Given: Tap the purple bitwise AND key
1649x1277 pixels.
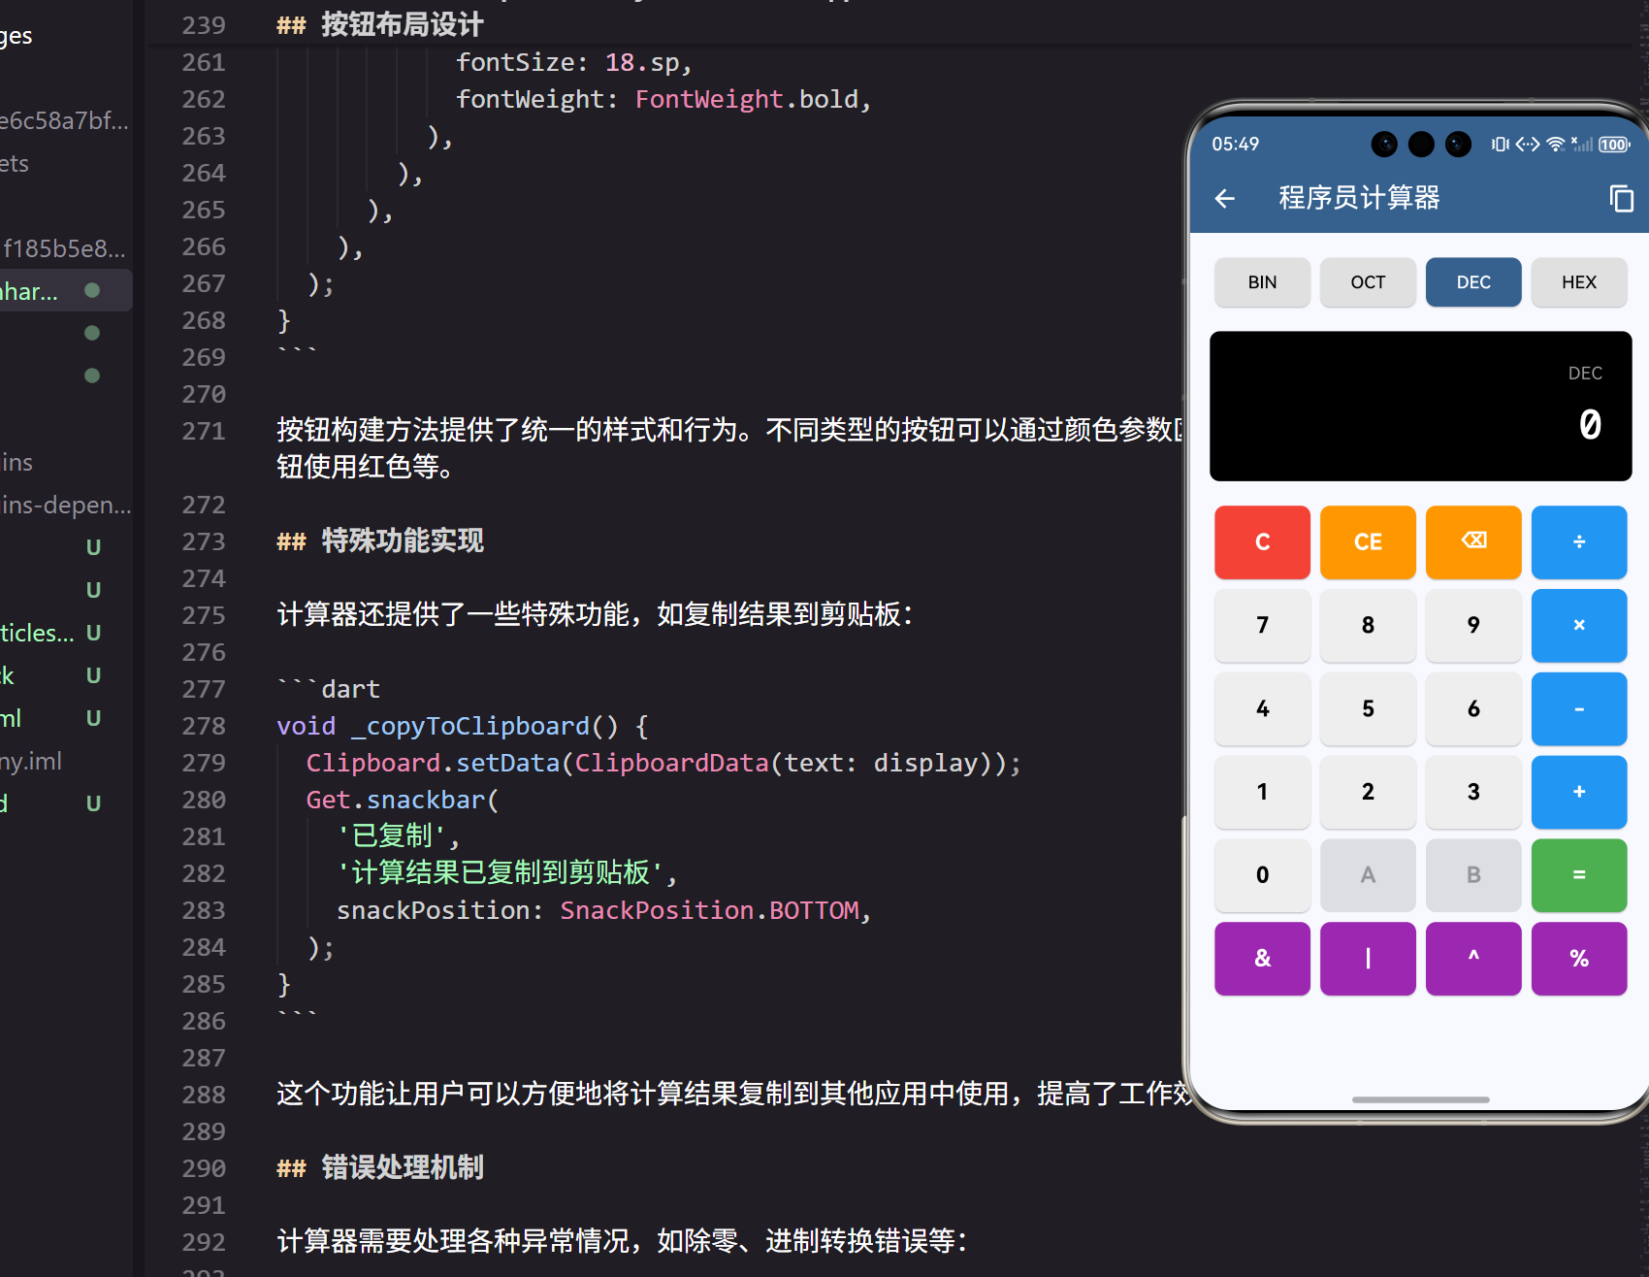Looking at the screenshot, I should point(1262,959).
